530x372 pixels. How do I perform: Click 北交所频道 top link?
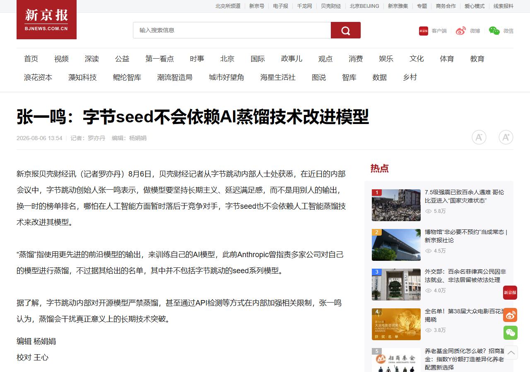228,6
